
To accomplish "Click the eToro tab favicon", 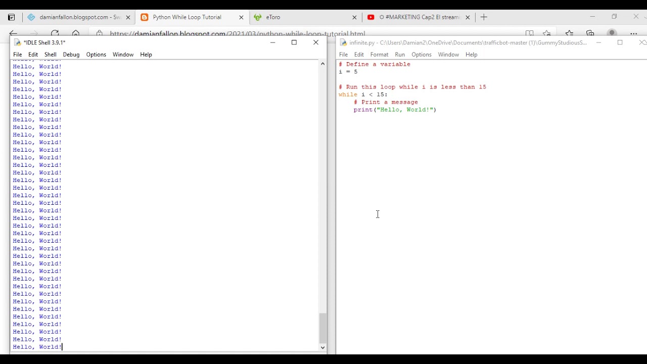I will [258, 17].
